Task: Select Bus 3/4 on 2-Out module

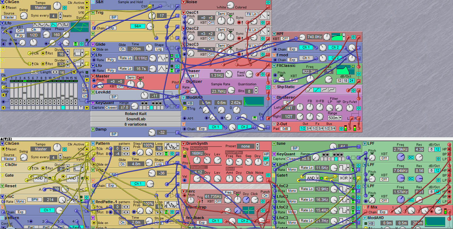Action: point(333,128)
